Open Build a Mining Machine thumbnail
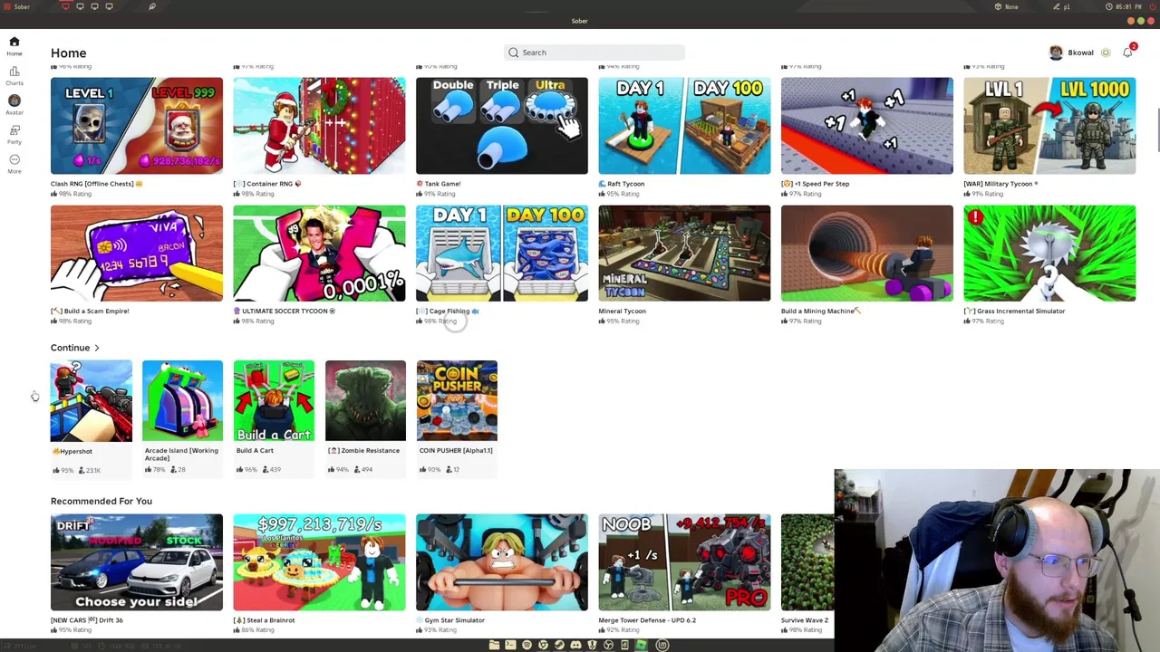This screenshot has height=652, width=1160. [x=867, y=253]
